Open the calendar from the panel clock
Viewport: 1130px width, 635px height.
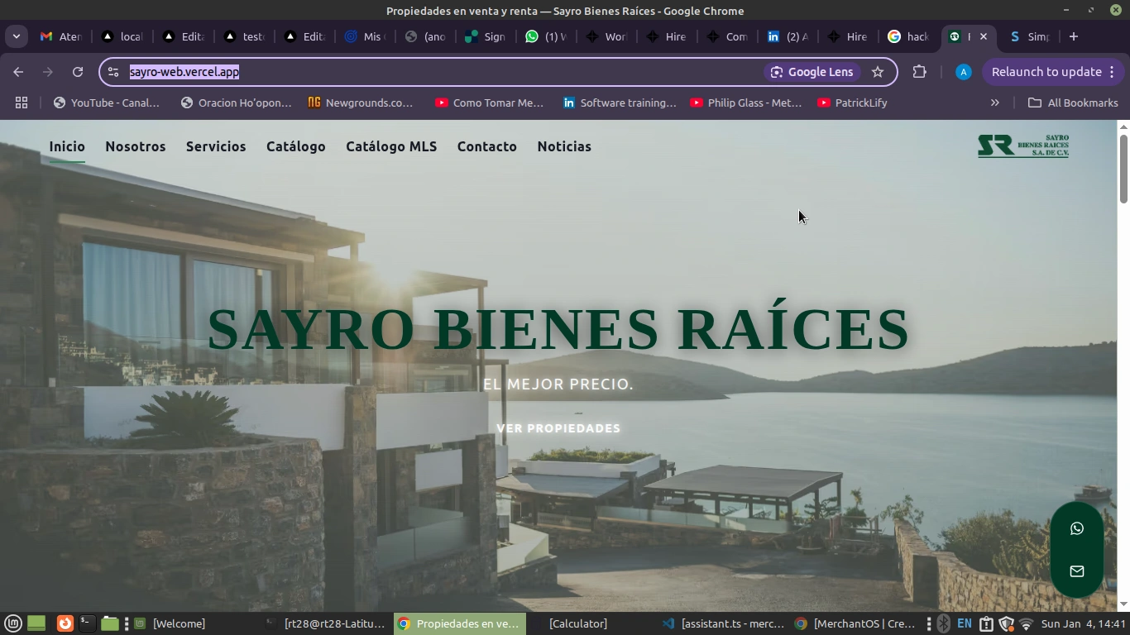pyautogui.click(x=1084, y=623)
